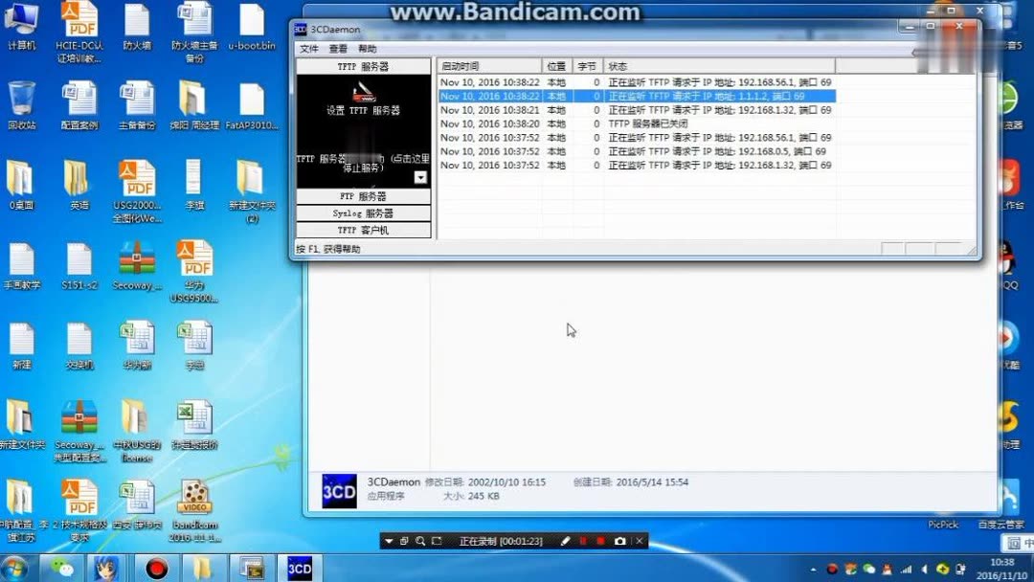
Task: Expand the arrow dropdown on the Bandicam toolbar
Action: (x=388, y=541)
